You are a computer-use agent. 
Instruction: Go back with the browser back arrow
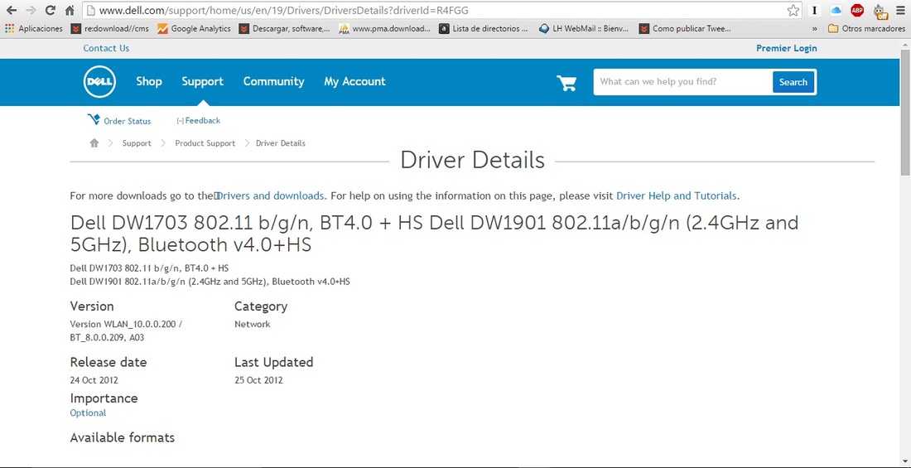coord(12,10)
